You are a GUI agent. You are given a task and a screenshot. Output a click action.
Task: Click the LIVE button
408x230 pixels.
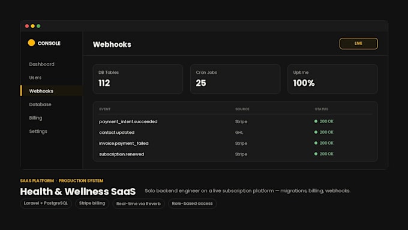pos(358,43)
